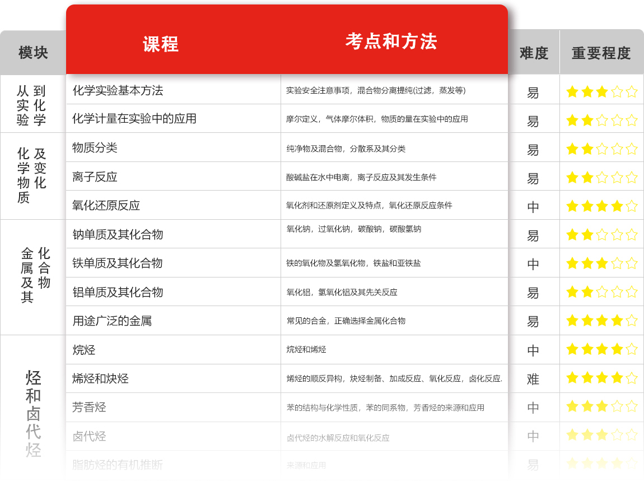Viewport: 644px width, 481px height.
Task: Click the 易 difficulty for 铝单质及其化合物
Action: 533,293
